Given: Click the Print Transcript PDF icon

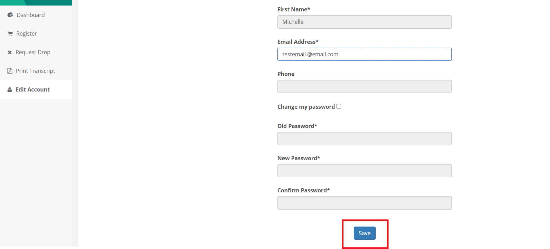Looking at the screenshot, I should [10, 71].
